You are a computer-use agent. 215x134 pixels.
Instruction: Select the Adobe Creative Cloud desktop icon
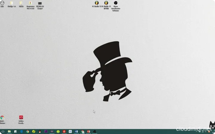click(21, 118)
